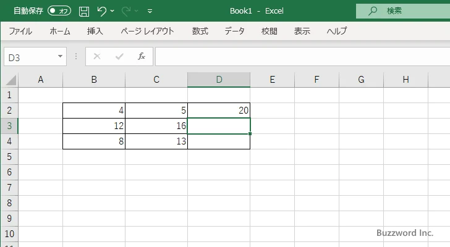
Task: Open the ファイル menu tab
Action: coord(20,31)
